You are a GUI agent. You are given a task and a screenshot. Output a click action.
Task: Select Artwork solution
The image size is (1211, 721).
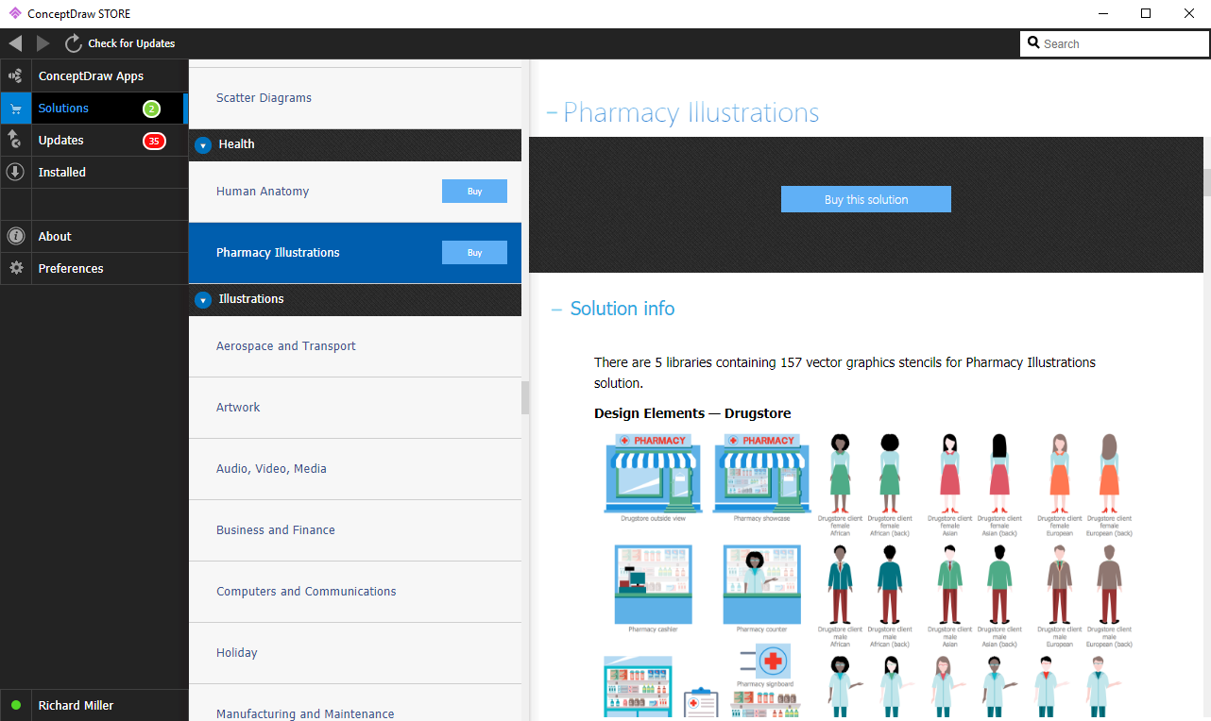pyautogui.click(x=355, y=408)
